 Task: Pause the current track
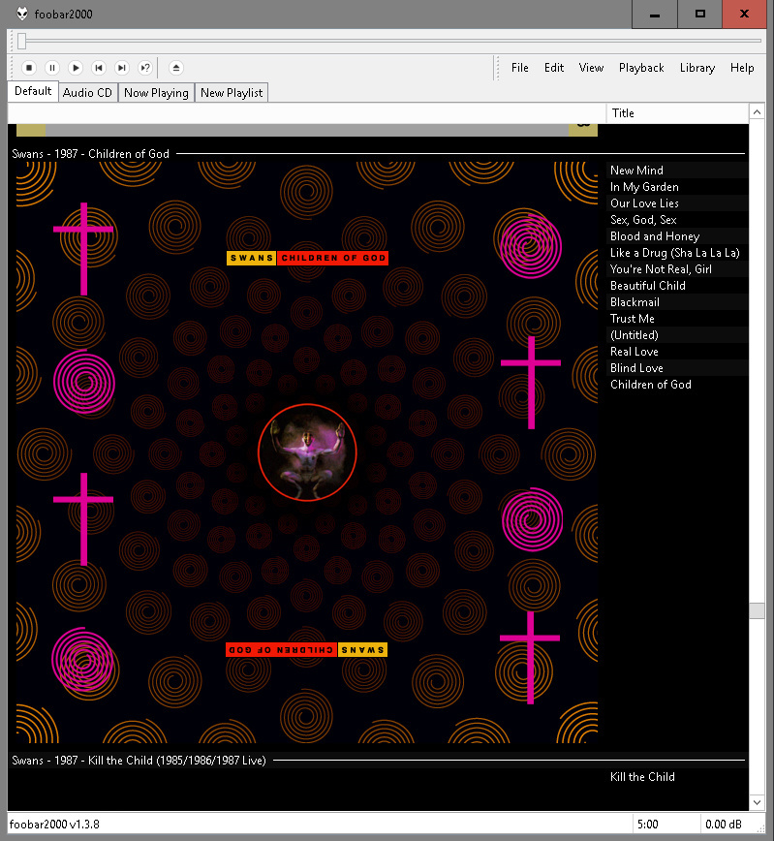click(x=52, y=68)
